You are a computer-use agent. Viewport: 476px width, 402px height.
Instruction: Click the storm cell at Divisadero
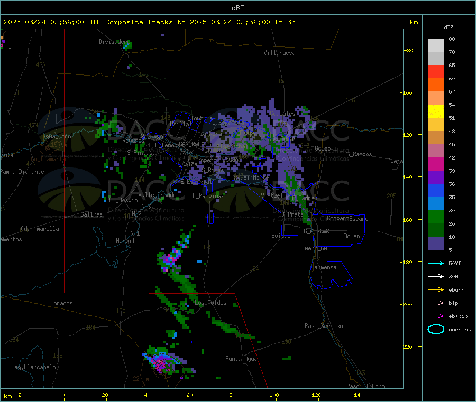pos(127,45)
